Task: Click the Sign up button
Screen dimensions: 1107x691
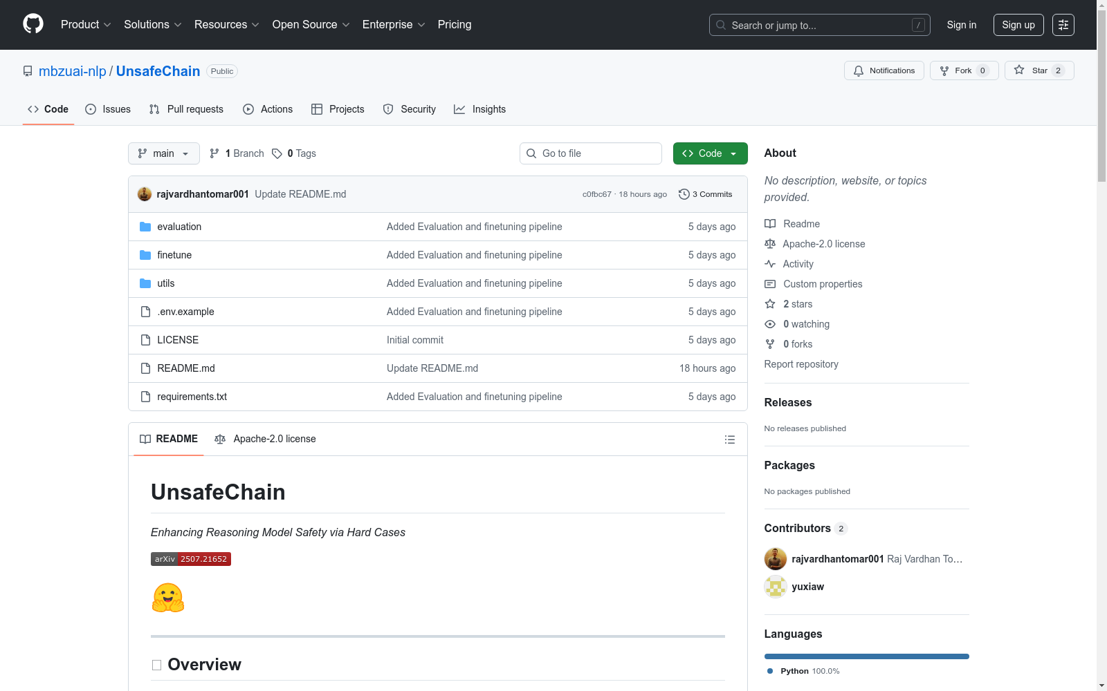Action: click(x=1018, y=25)
